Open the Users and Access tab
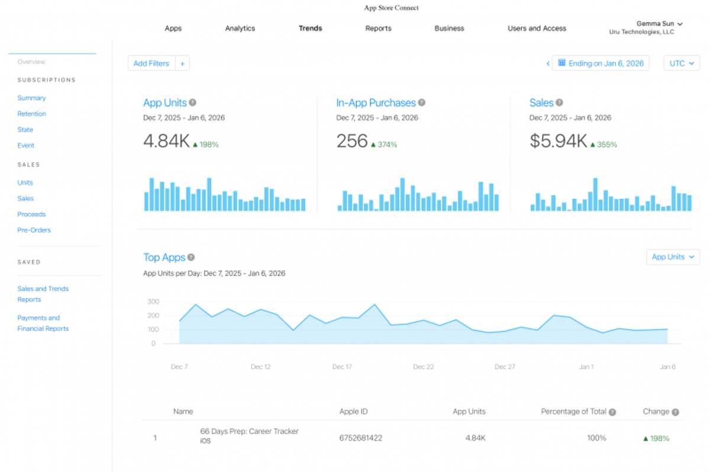The width and height of the screenshot is (710, 472). tap(537, 28)
